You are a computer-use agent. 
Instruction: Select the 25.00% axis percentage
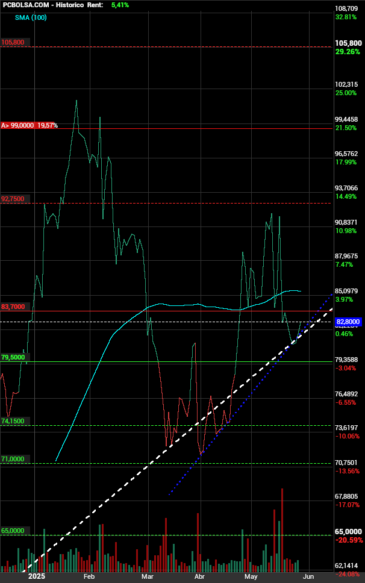(346, 93)
